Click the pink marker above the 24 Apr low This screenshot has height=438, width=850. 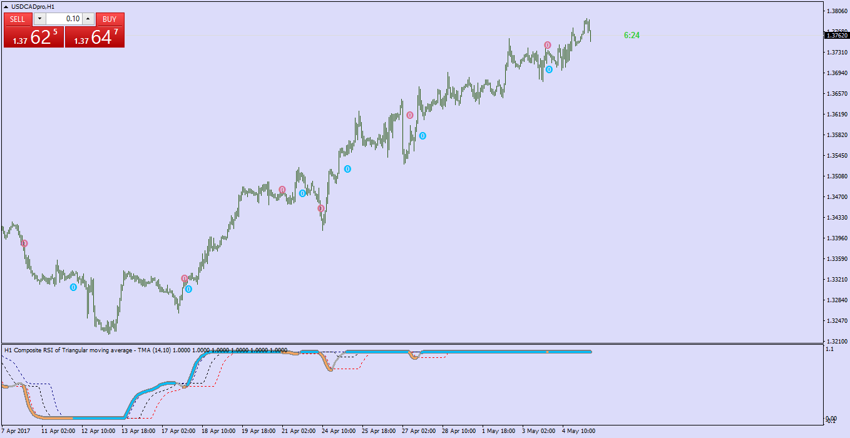[x=320, y=208]
